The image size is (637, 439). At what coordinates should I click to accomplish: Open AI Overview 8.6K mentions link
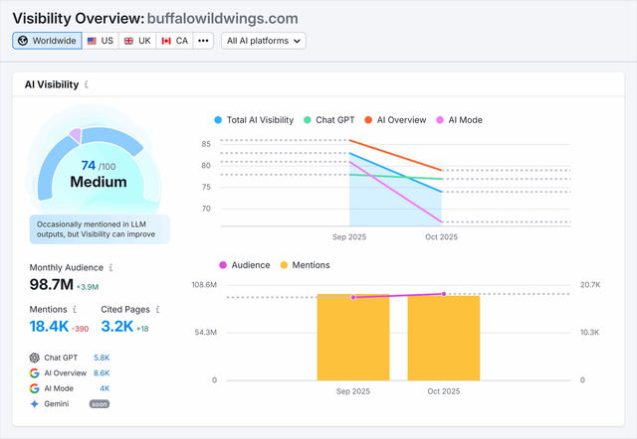click(x=102, y=372)
